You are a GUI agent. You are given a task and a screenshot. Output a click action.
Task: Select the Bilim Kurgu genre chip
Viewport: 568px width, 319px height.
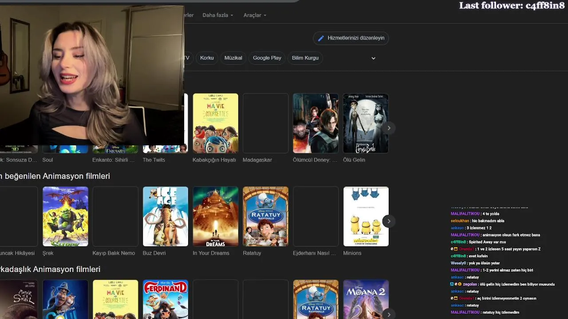[305, 58]
